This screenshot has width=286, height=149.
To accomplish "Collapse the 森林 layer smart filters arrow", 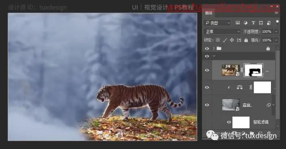I will tap(273, 105).
